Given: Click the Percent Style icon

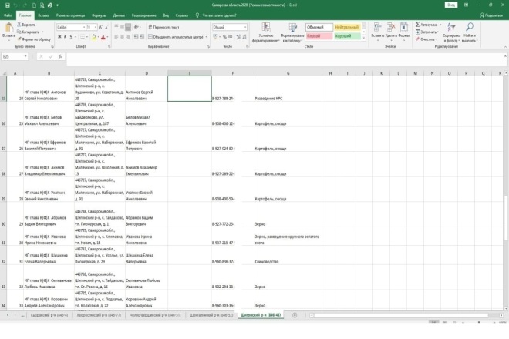Looking at the screenshot, I should 224,37.
